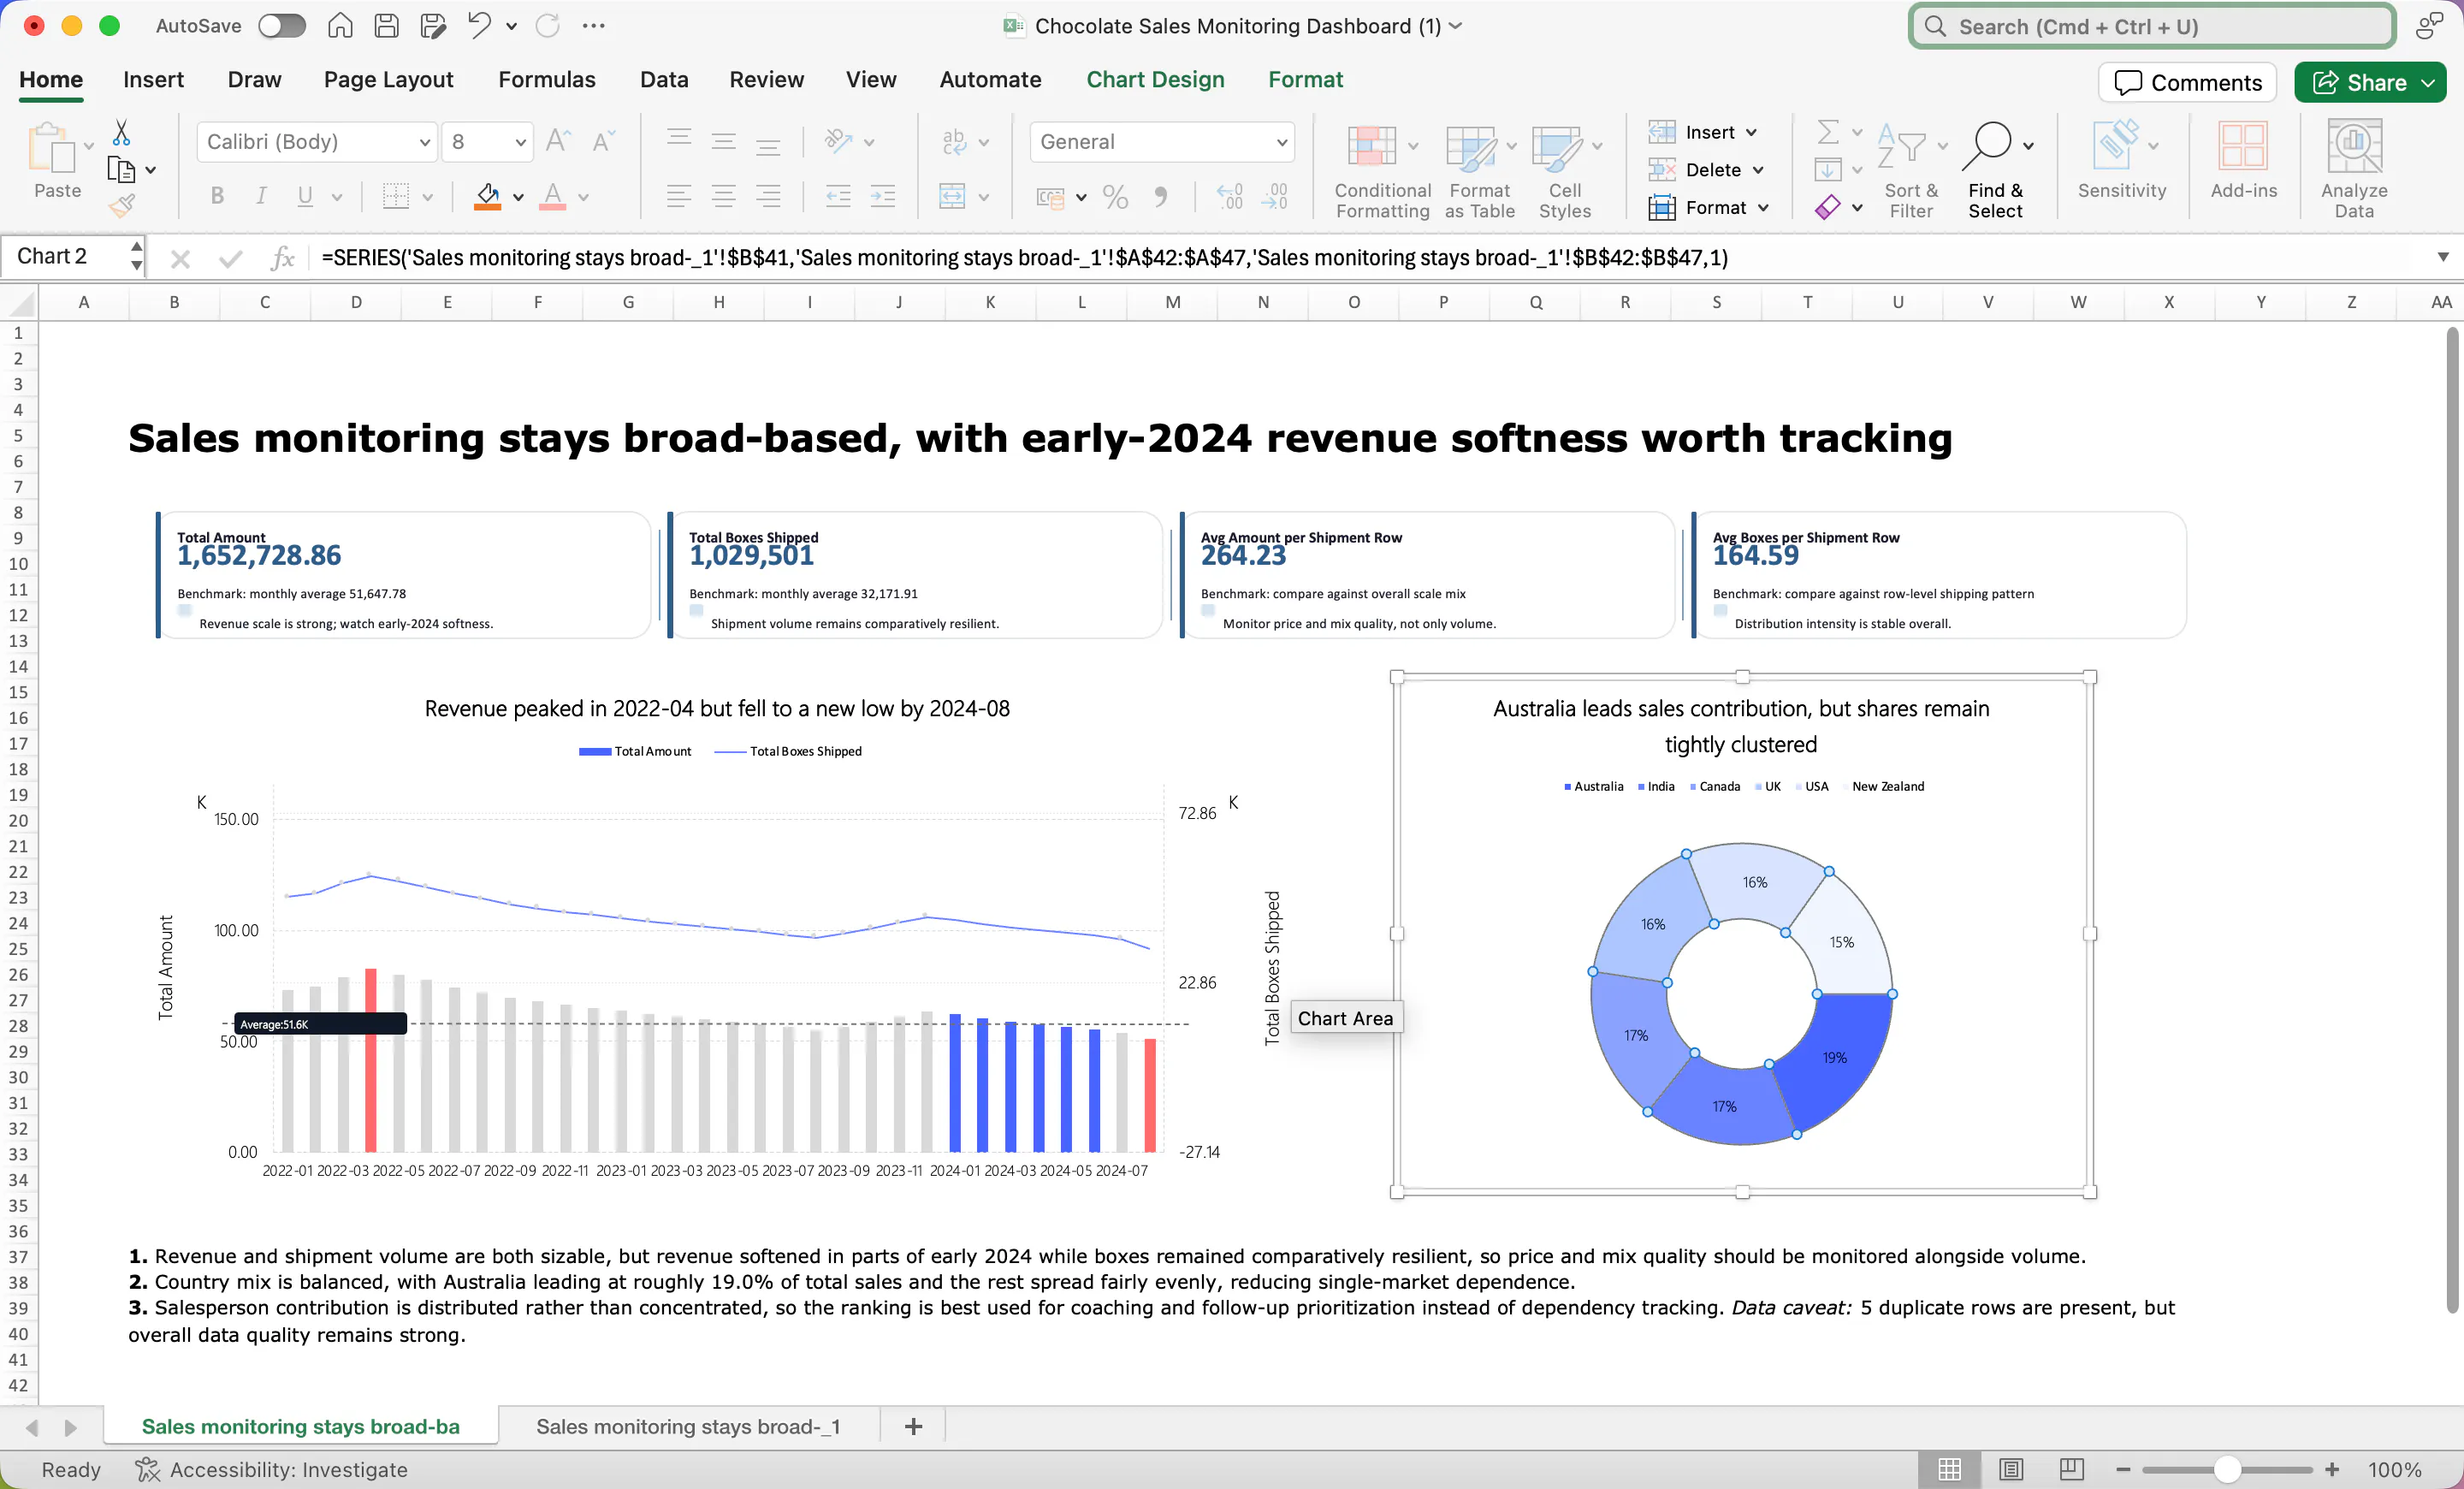The width and height of the screenshot is (2464, 1489).
Task: Increase font size with large A icon
Action: (x=558, y=141)
